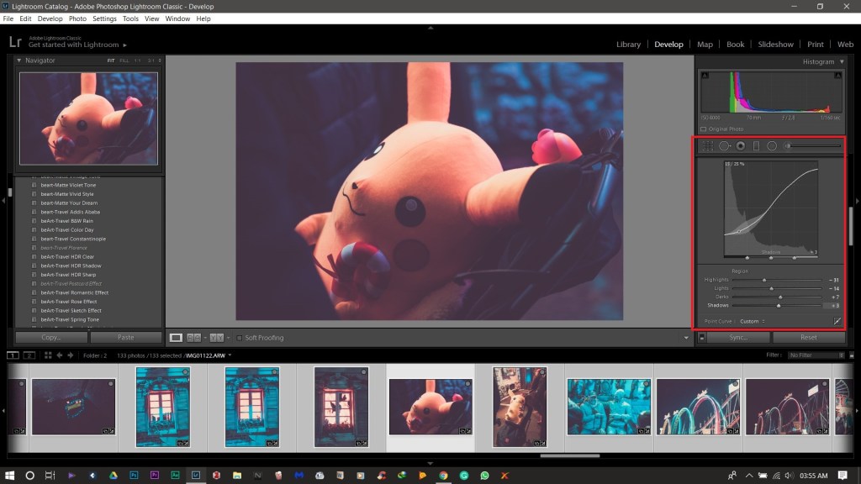Open the Photo menu
Viewport: 861px width, 484px height.
(77, 18)
